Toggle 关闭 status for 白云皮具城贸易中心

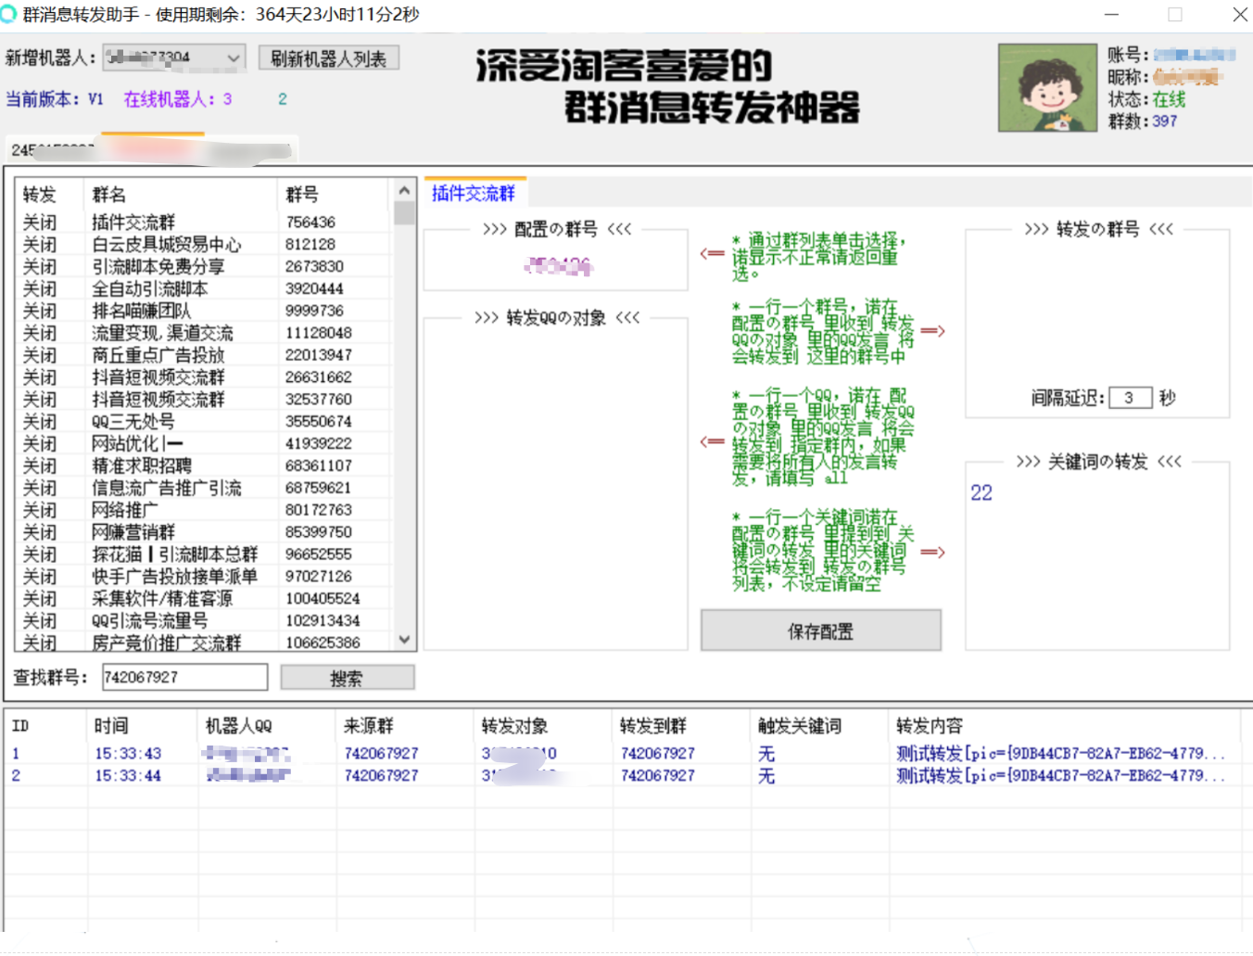click(x=40, y=245)
